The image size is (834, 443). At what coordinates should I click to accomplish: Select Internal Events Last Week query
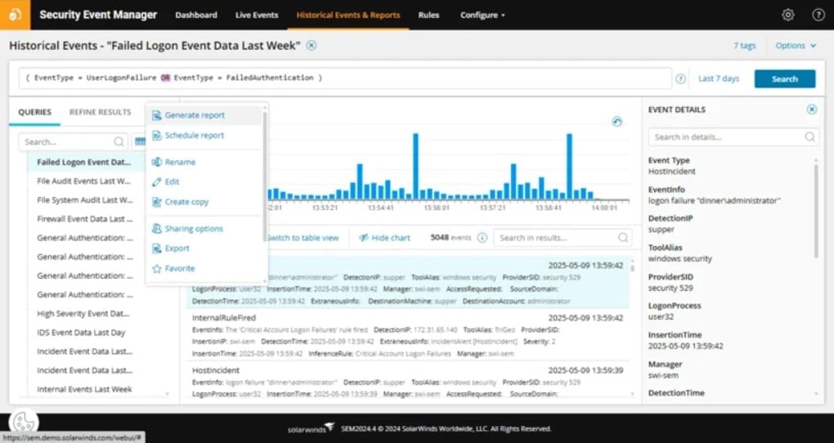(x=86, y=389)
